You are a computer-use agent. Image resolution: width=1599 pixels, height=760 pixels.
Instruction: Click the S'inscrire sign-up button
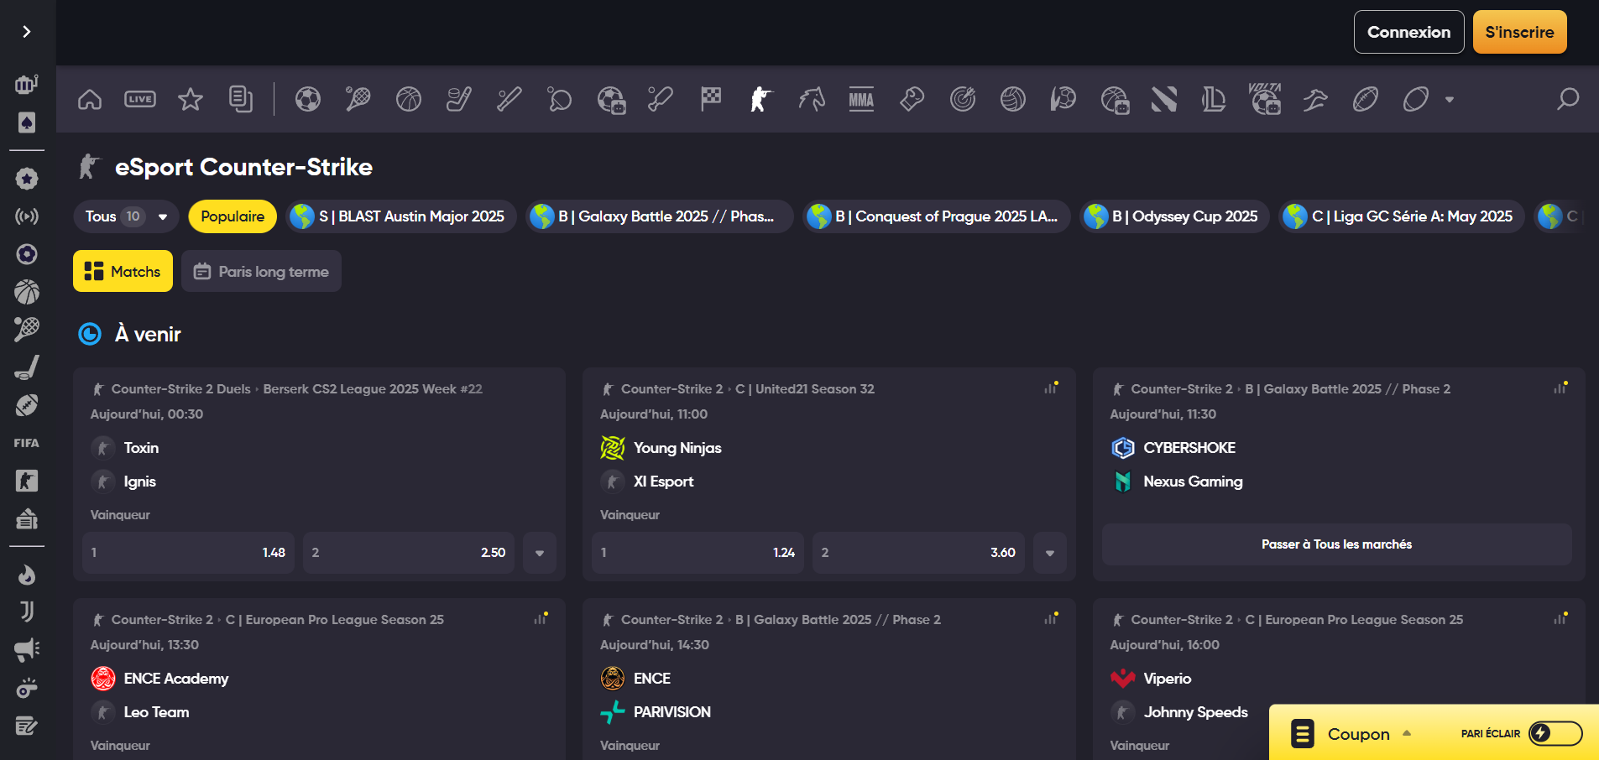(1520, 32)
